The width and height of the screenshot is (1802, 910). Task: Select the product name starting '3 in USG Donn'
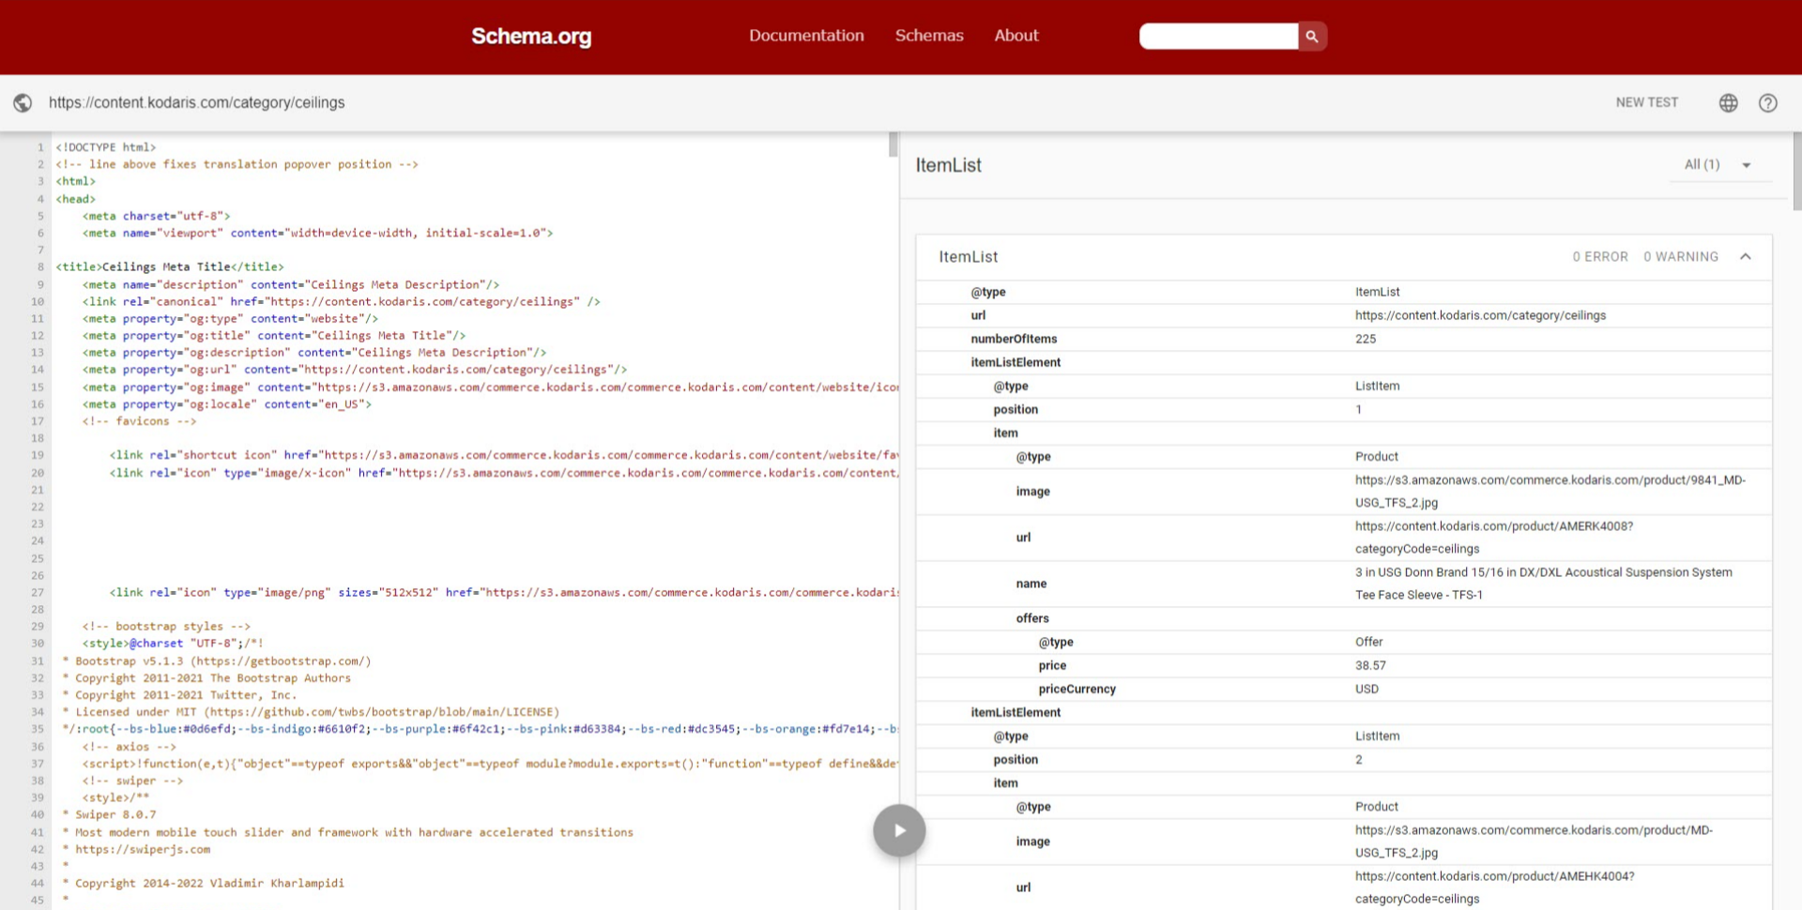pos(1544,584)
